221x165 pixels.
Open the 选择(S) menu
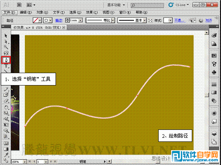tap(75, 12)
